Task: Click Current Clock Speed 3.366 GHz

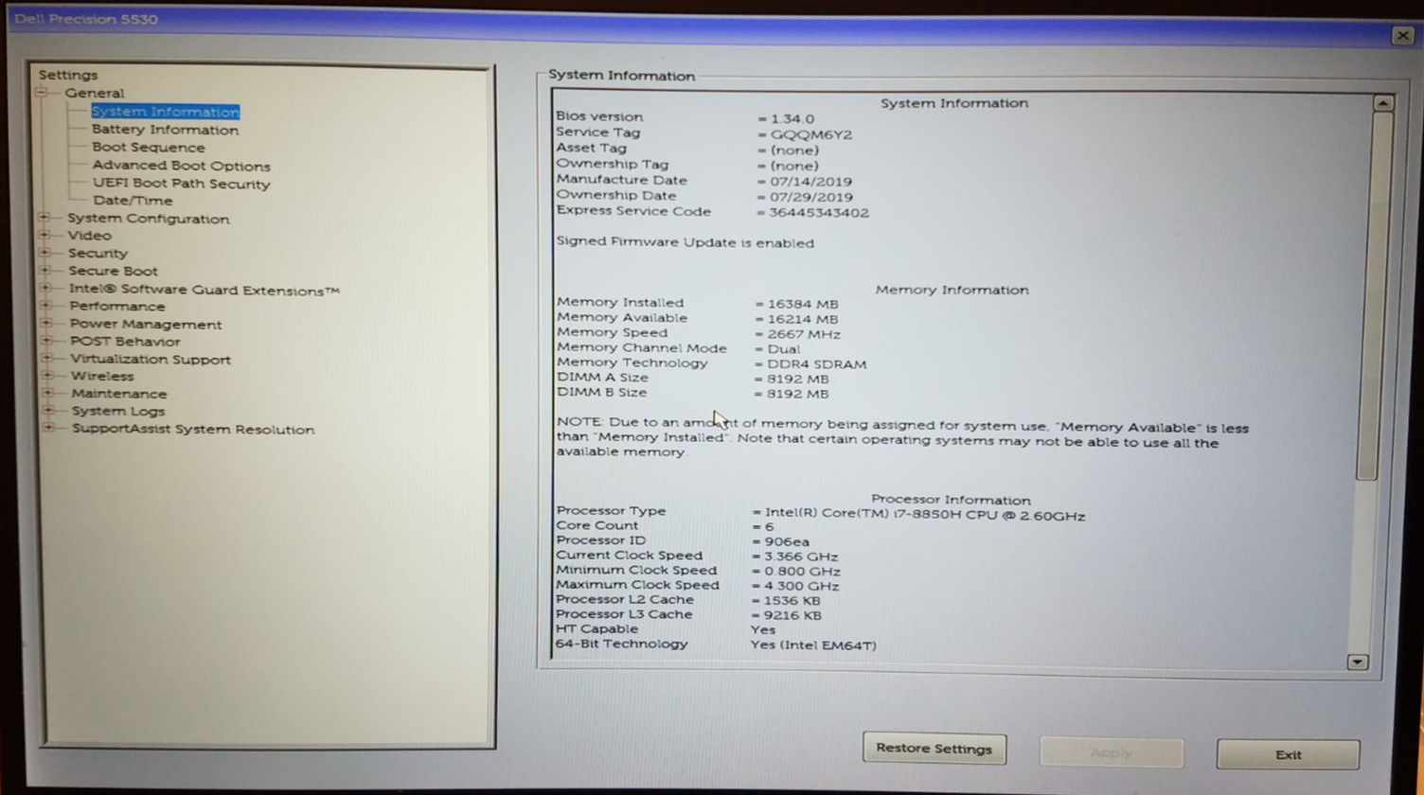Action: pyautogui.click(x=801, y=557)
